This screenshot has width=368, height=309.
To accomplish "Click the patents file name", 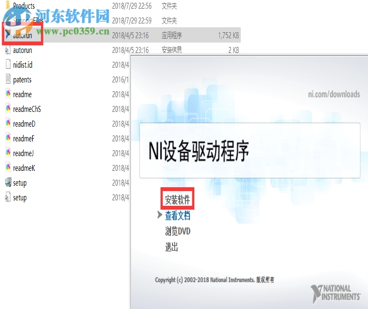I will pos(22,80).
